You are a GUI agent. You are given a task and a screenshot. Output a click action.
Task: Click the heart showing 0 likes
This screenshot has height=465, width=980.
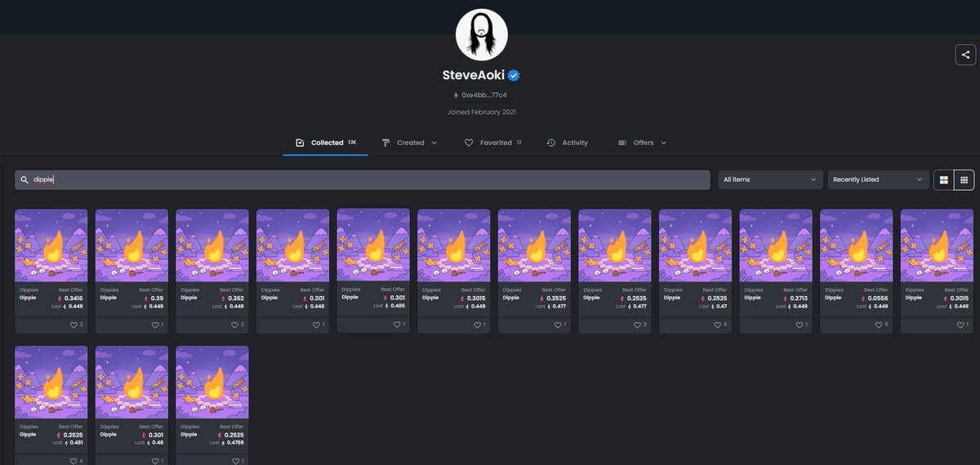click(x=719, y=325)
